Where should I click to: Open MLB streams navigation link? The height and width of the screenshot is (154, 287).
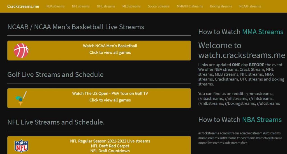(131, 6)
